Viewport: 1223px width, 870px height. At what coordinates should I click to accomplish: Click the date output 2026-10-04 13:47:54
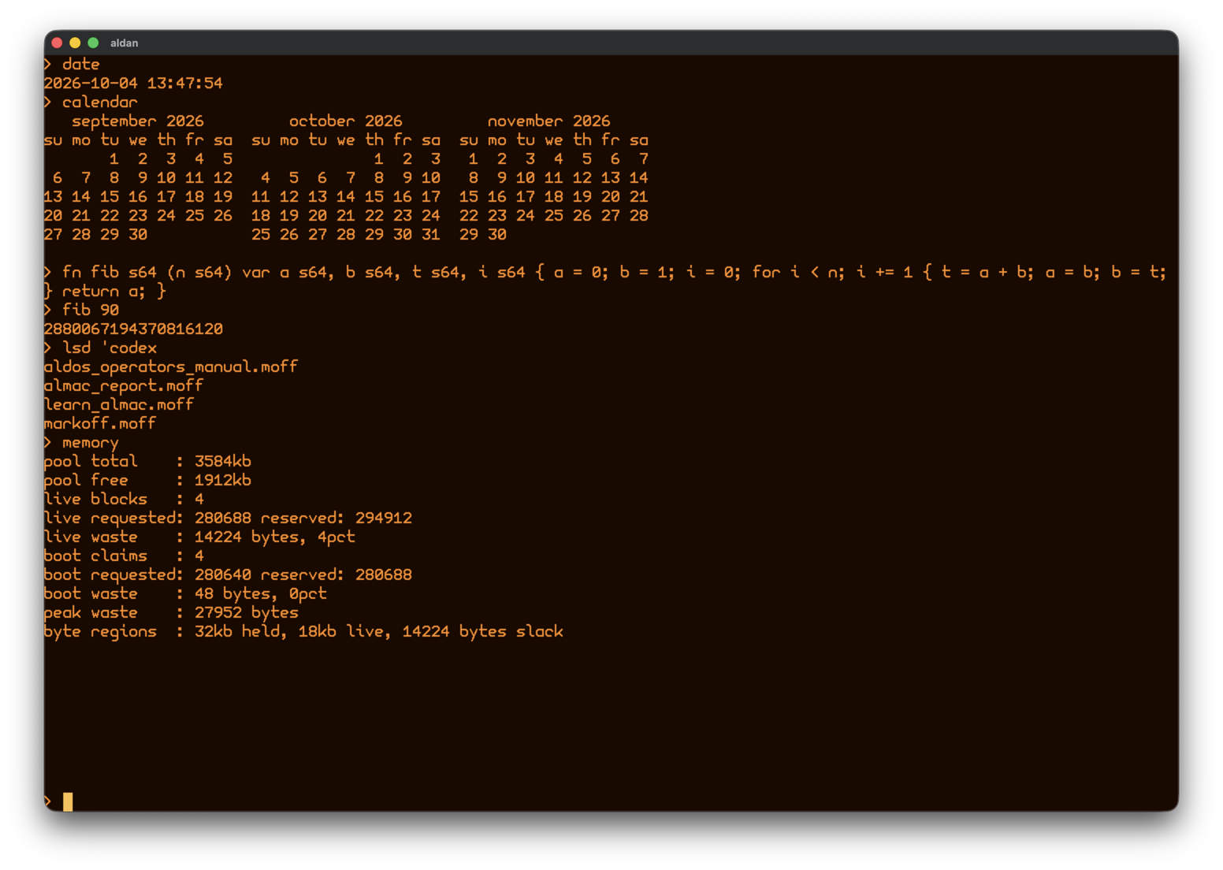pyautogui.click(x=133, y=84)
